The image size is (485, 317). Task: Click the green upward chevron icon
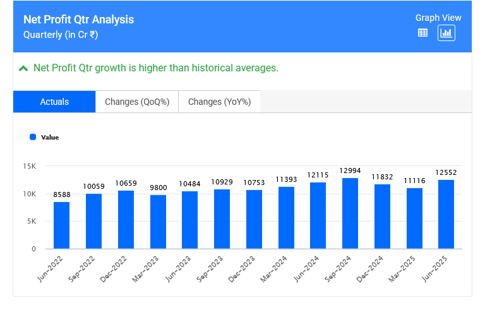click(x=23, y=68)
